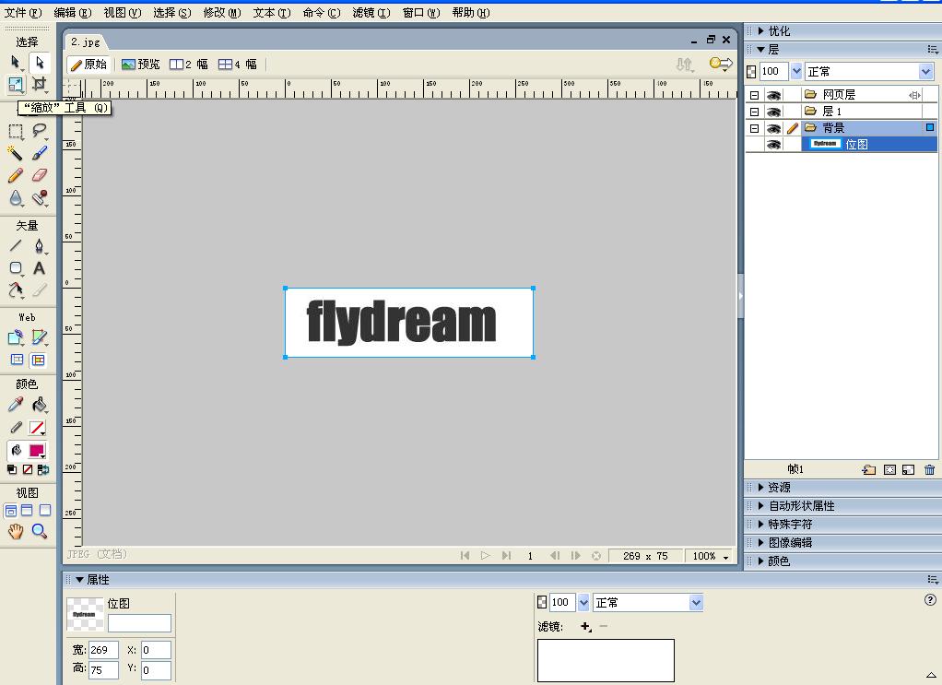Collapse the 层 1 layer tree

(x=755, y=112)
